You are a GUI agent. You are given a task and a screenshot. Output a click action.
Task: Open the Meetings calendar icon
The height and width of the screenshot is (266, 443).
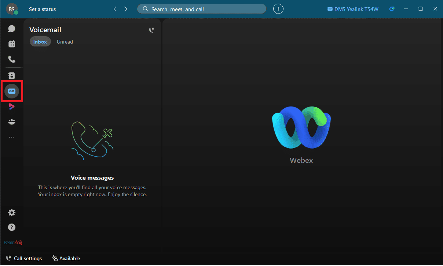click(12, 44)
